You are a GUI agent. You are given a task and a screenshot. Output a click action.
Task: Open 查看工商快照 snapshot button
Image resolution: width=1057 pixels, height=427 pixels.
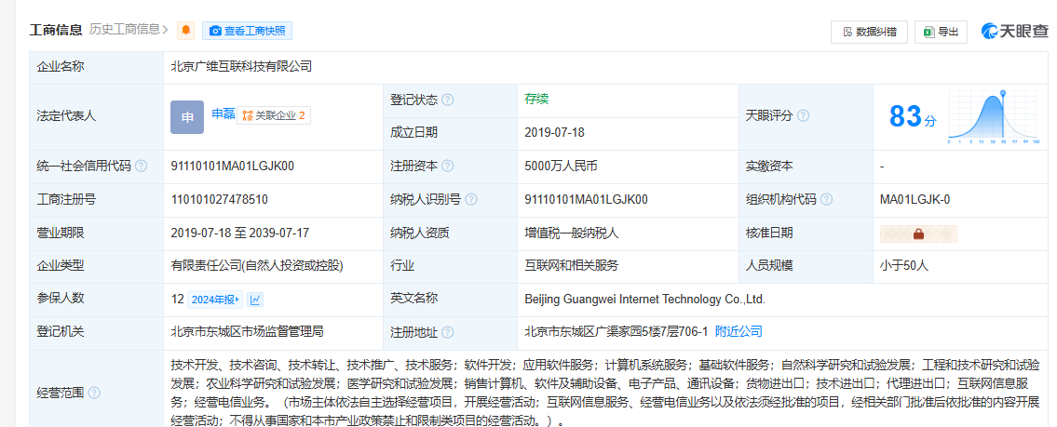point(247,31)
